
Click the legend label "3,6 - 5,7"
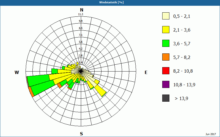(182, 44)
